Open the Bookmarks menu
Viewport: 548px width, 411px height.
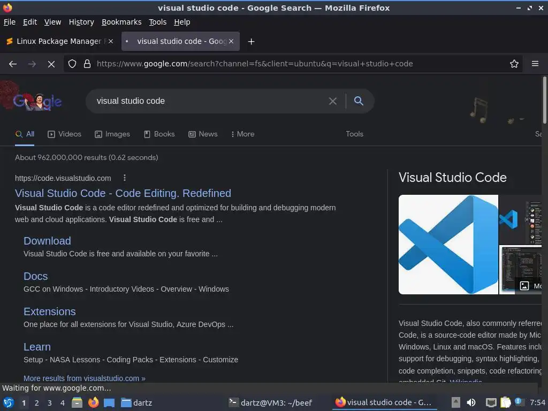[x=121, y=22]
